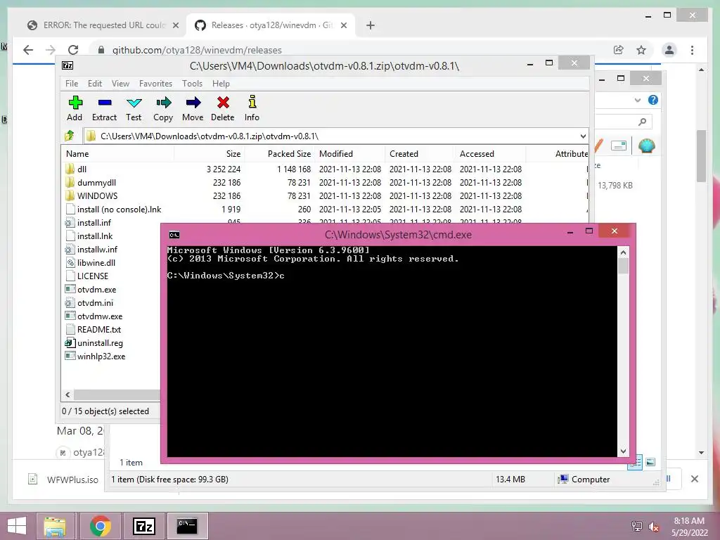Viewport: 720px width, 540px height.
Task: Open the 7-Zip Favorites menu
Action: coord(155,84)
